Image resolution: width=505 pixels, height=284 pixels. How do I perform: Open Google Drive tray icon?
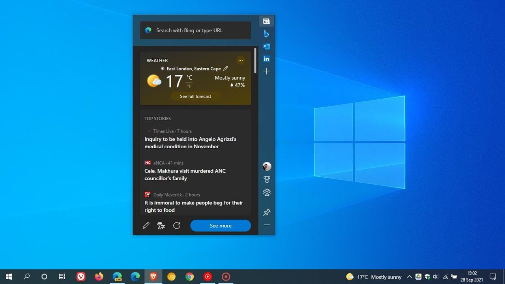[x=418, y=277]
